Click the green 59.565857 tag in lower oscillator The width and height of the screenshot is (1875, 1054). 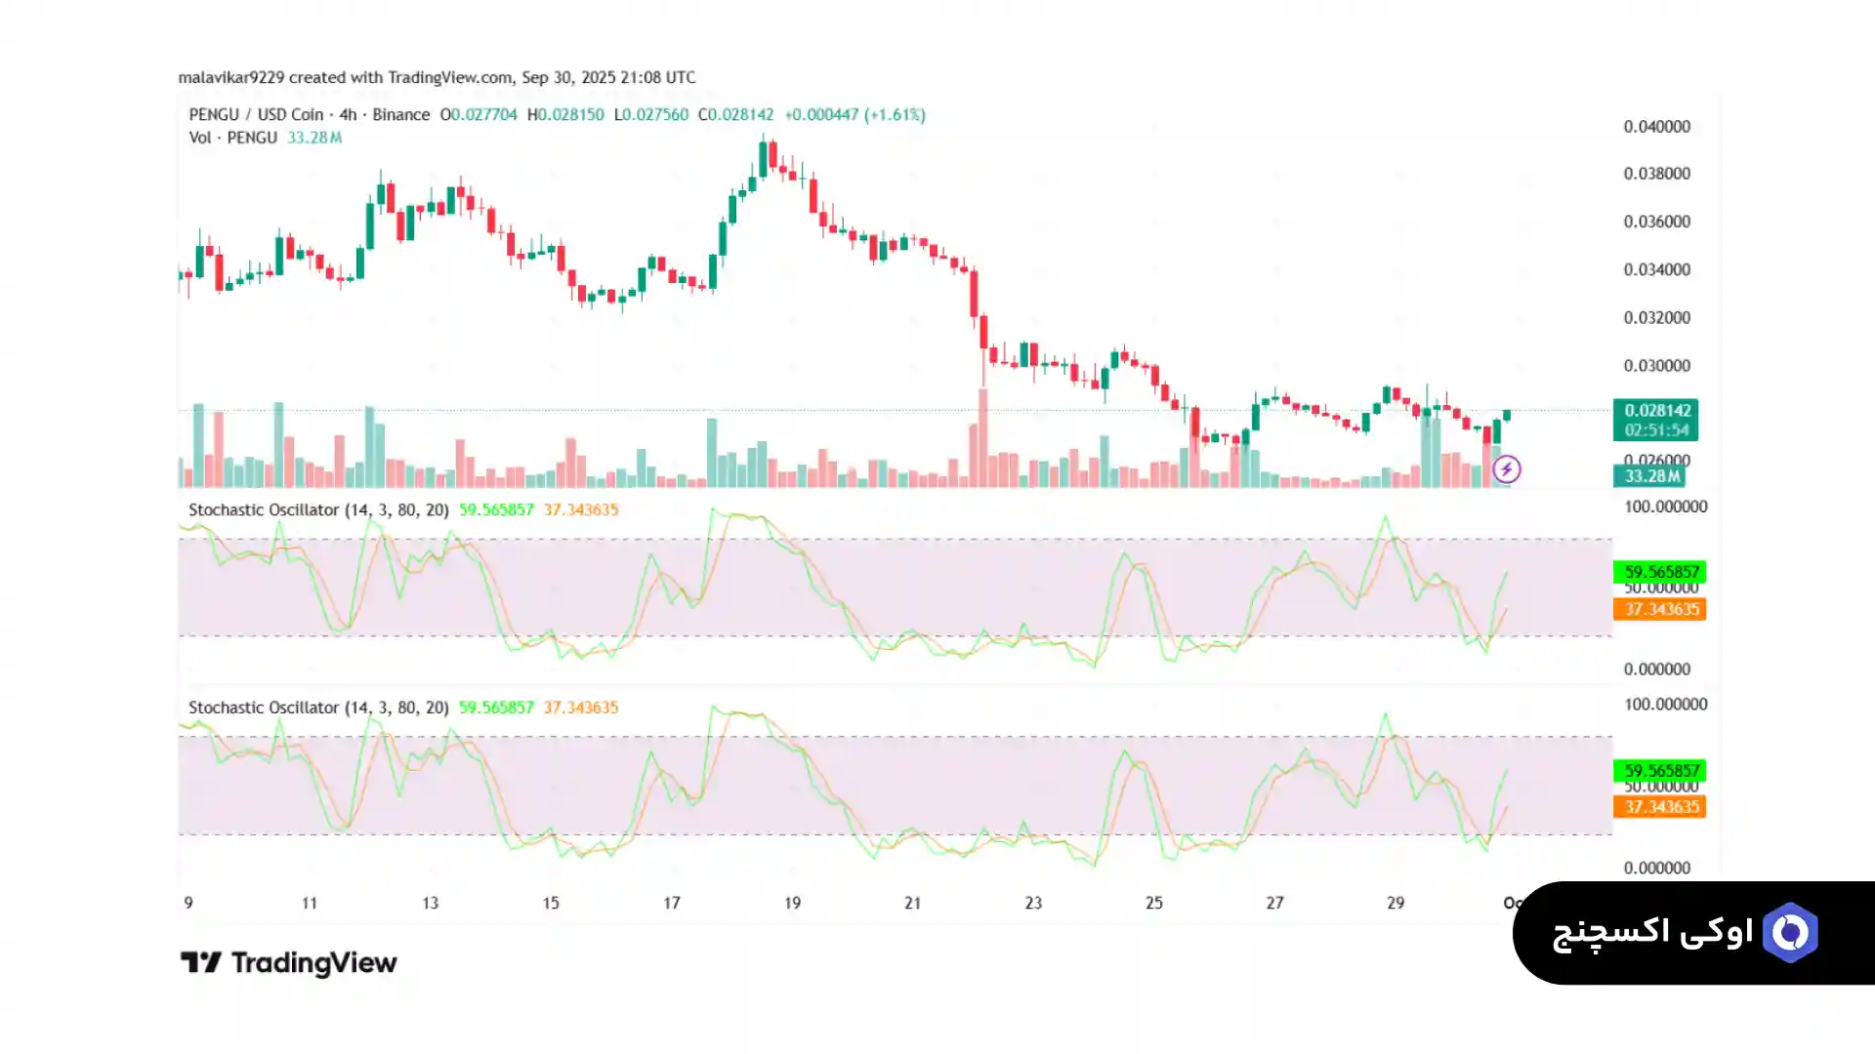(x=1660, y=770)
